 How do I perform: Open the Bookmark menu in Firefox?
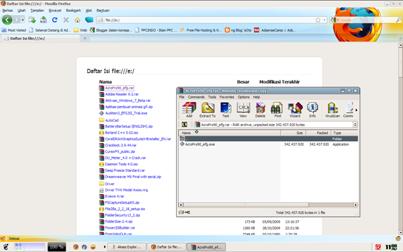tap(73, 11)
